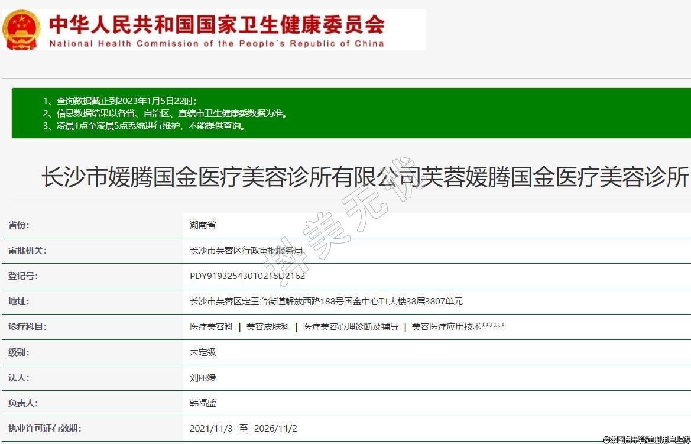691x444 pixels.
Task: Click the clinic name heading
Action: pyautogui.click(x=365, y=177)
